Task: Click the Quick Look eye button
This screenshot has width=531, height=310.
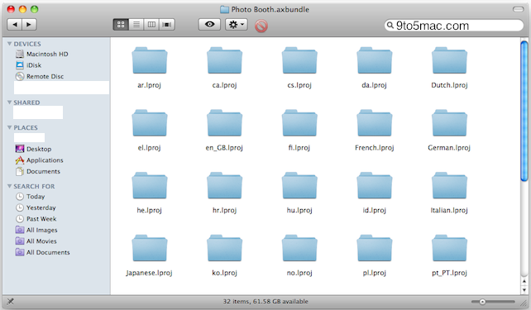Action: tap(209, 24)
